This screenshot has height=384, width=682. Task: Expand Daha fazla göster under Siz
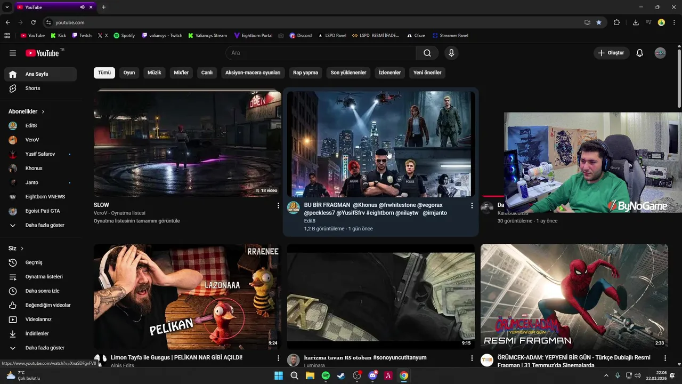tap(40, 348)
